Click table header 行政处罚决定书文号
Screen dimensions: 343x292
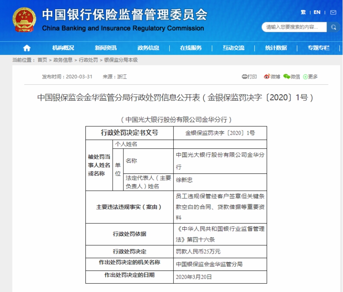(130, 133)
